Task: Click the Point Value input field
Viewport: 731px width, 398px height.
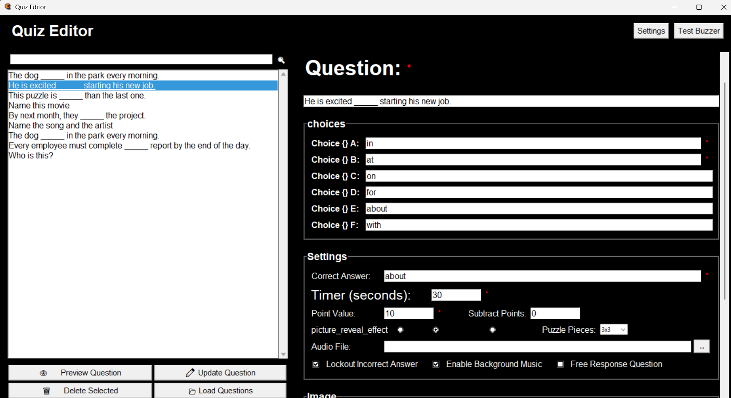Action: 408,313
